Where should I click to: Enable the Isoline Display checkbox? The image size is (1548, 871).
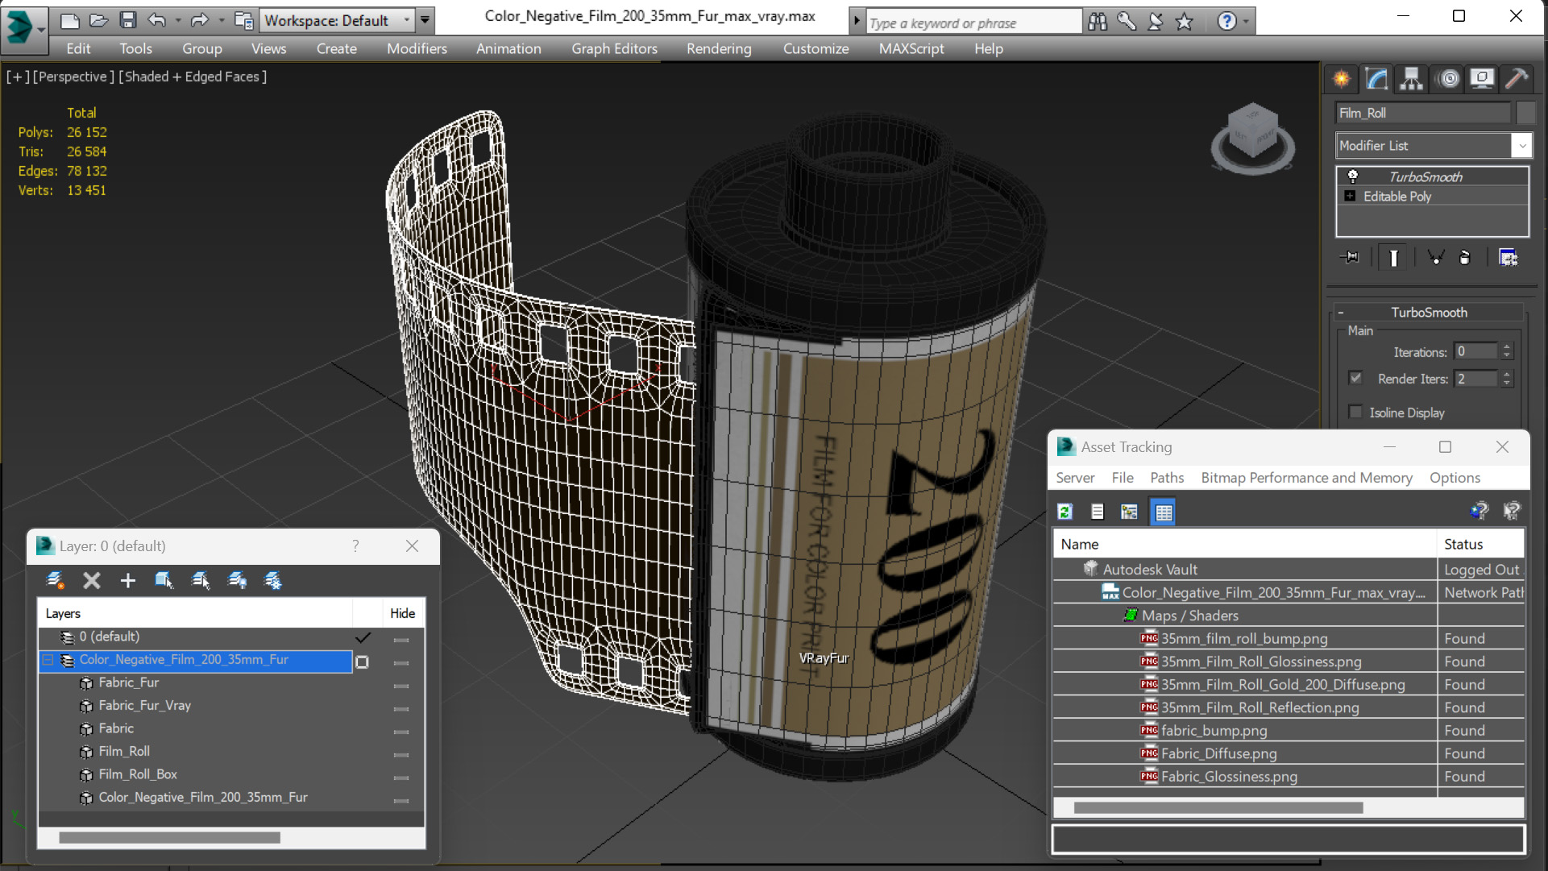(1355, 412)
